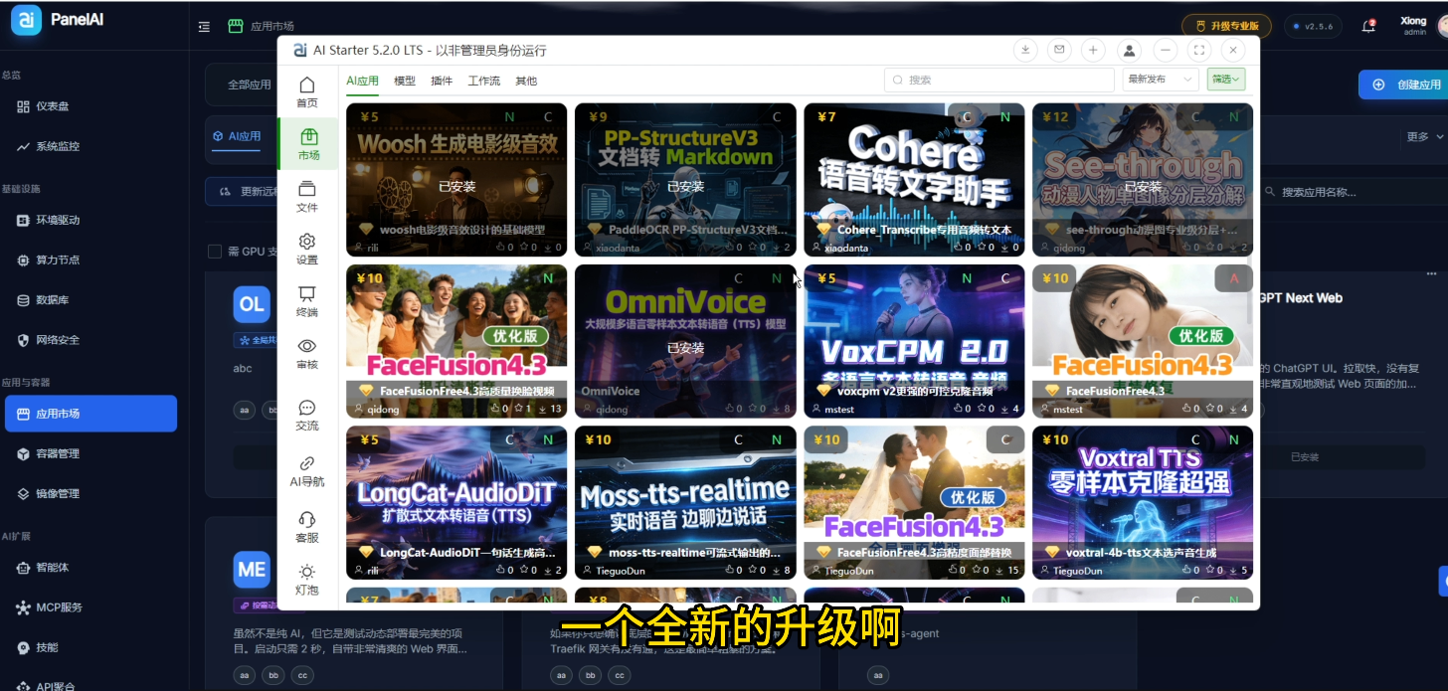This screenshot has height=691, width=1448.
Task: Click v2.5.6 version badge
Action: (1313, 26)
